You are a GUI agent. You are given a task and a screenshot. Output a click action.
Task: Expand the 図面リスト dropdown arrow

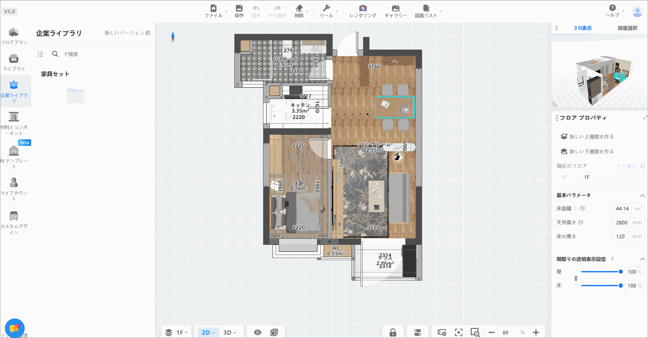click(x=441, y=12)
